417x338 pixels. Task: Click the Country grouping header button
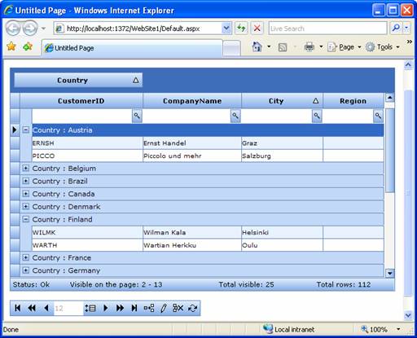coord(78,80)
